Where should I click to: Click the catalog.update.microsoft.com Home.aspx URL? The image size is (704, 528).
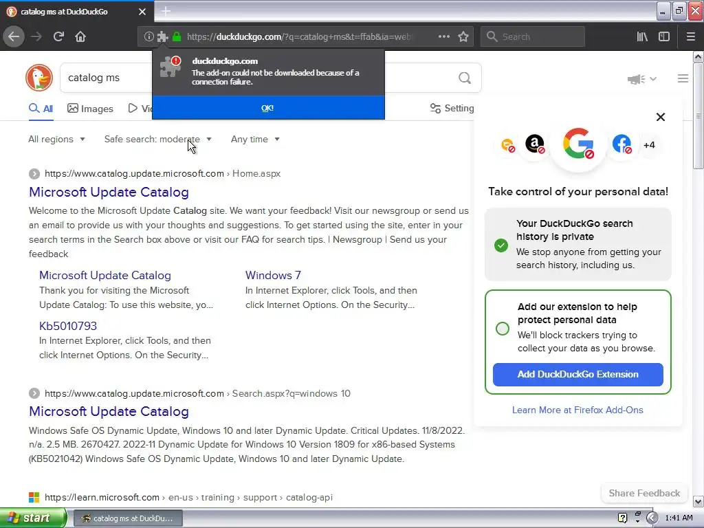162,174
